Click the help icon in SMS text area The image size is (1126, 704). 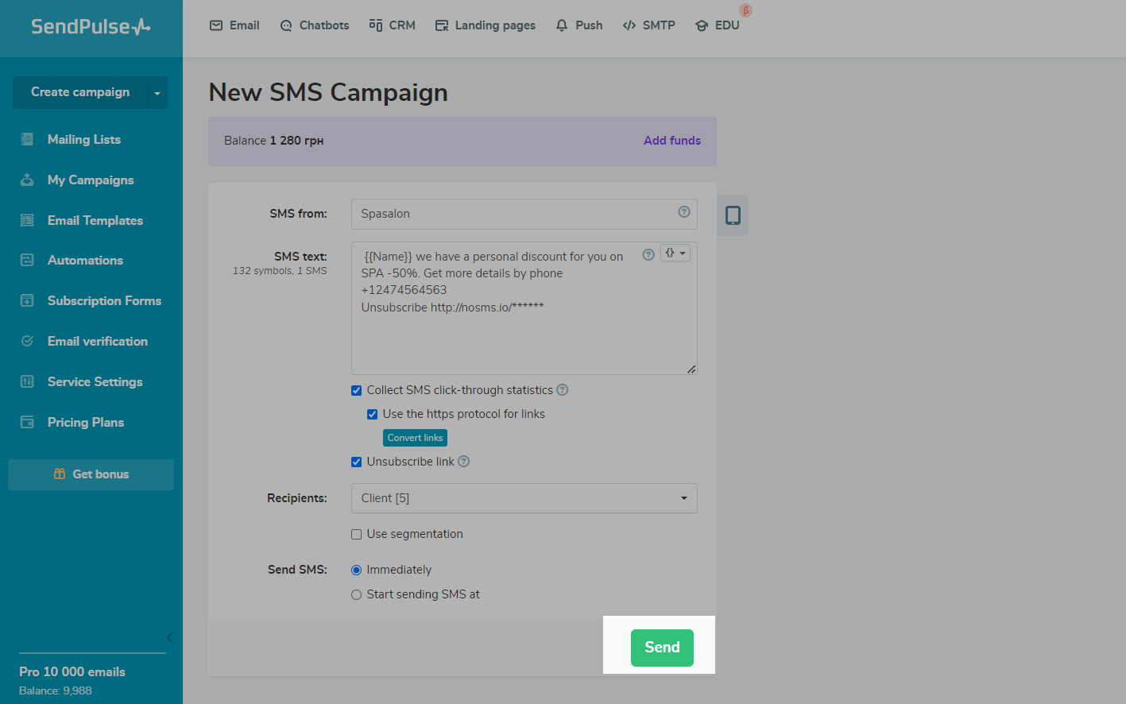648,254
